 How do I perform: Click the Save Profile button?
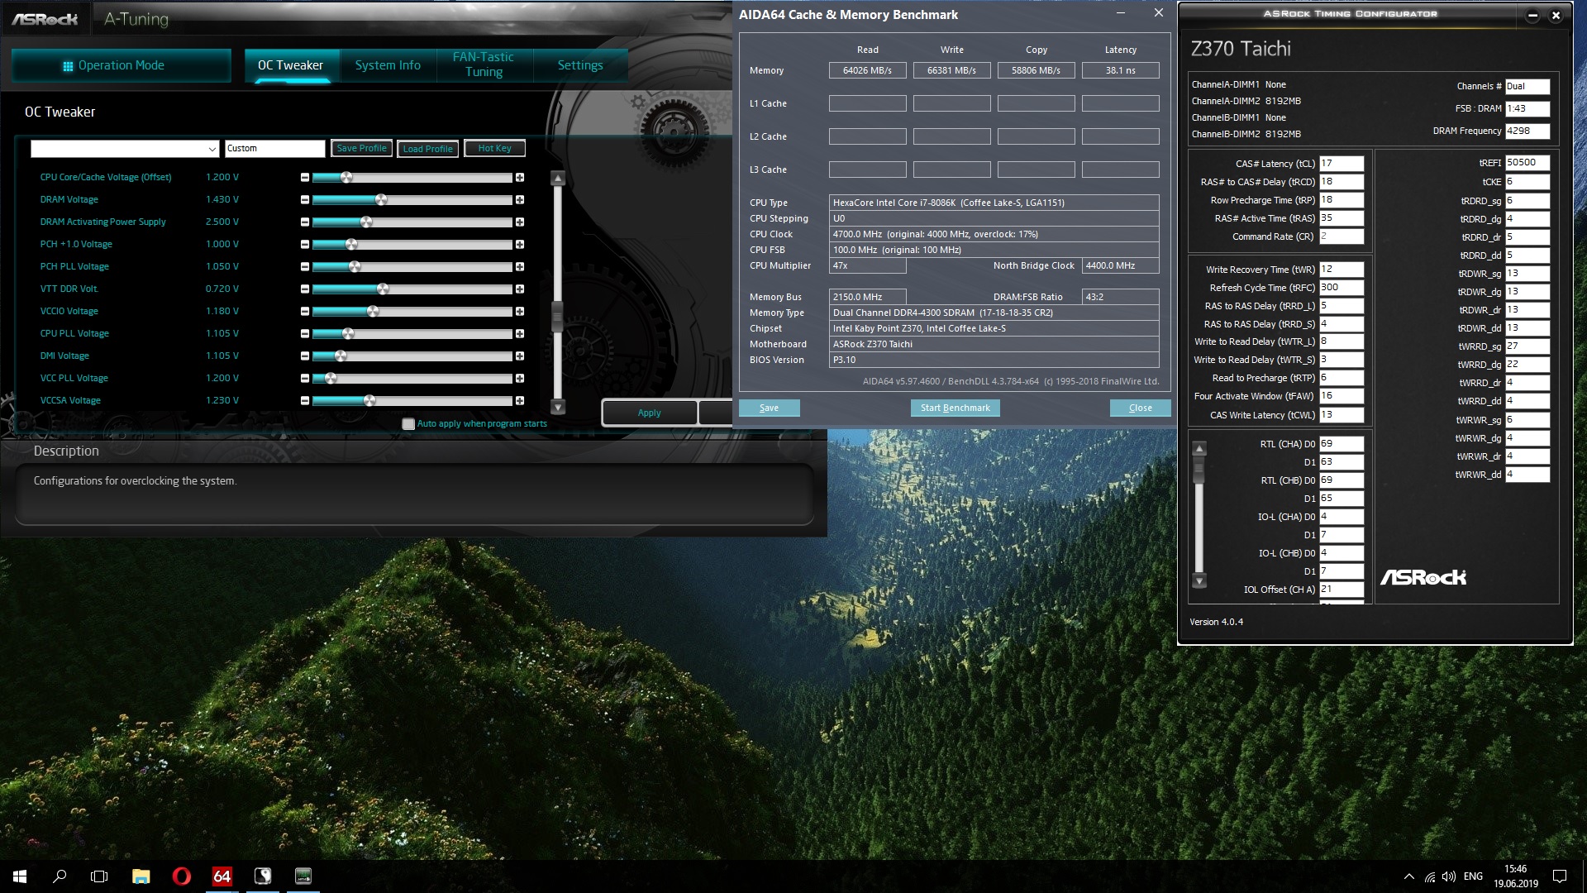pyautogui.click(x=361, y=149)
